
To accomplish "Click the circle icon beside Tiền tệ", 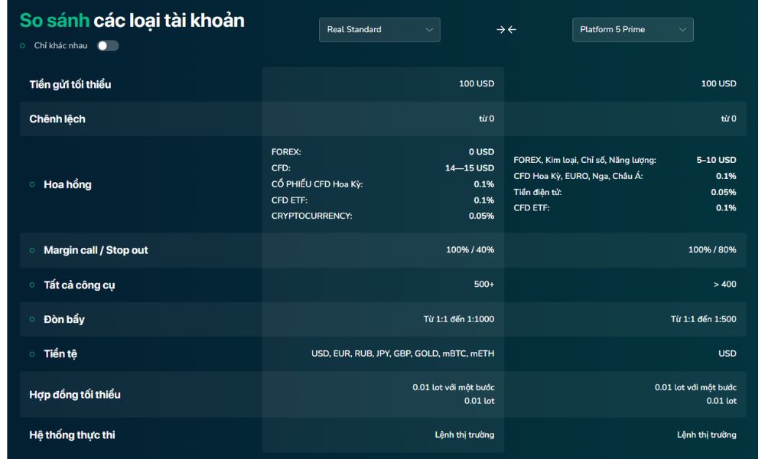I will point(32,354).
